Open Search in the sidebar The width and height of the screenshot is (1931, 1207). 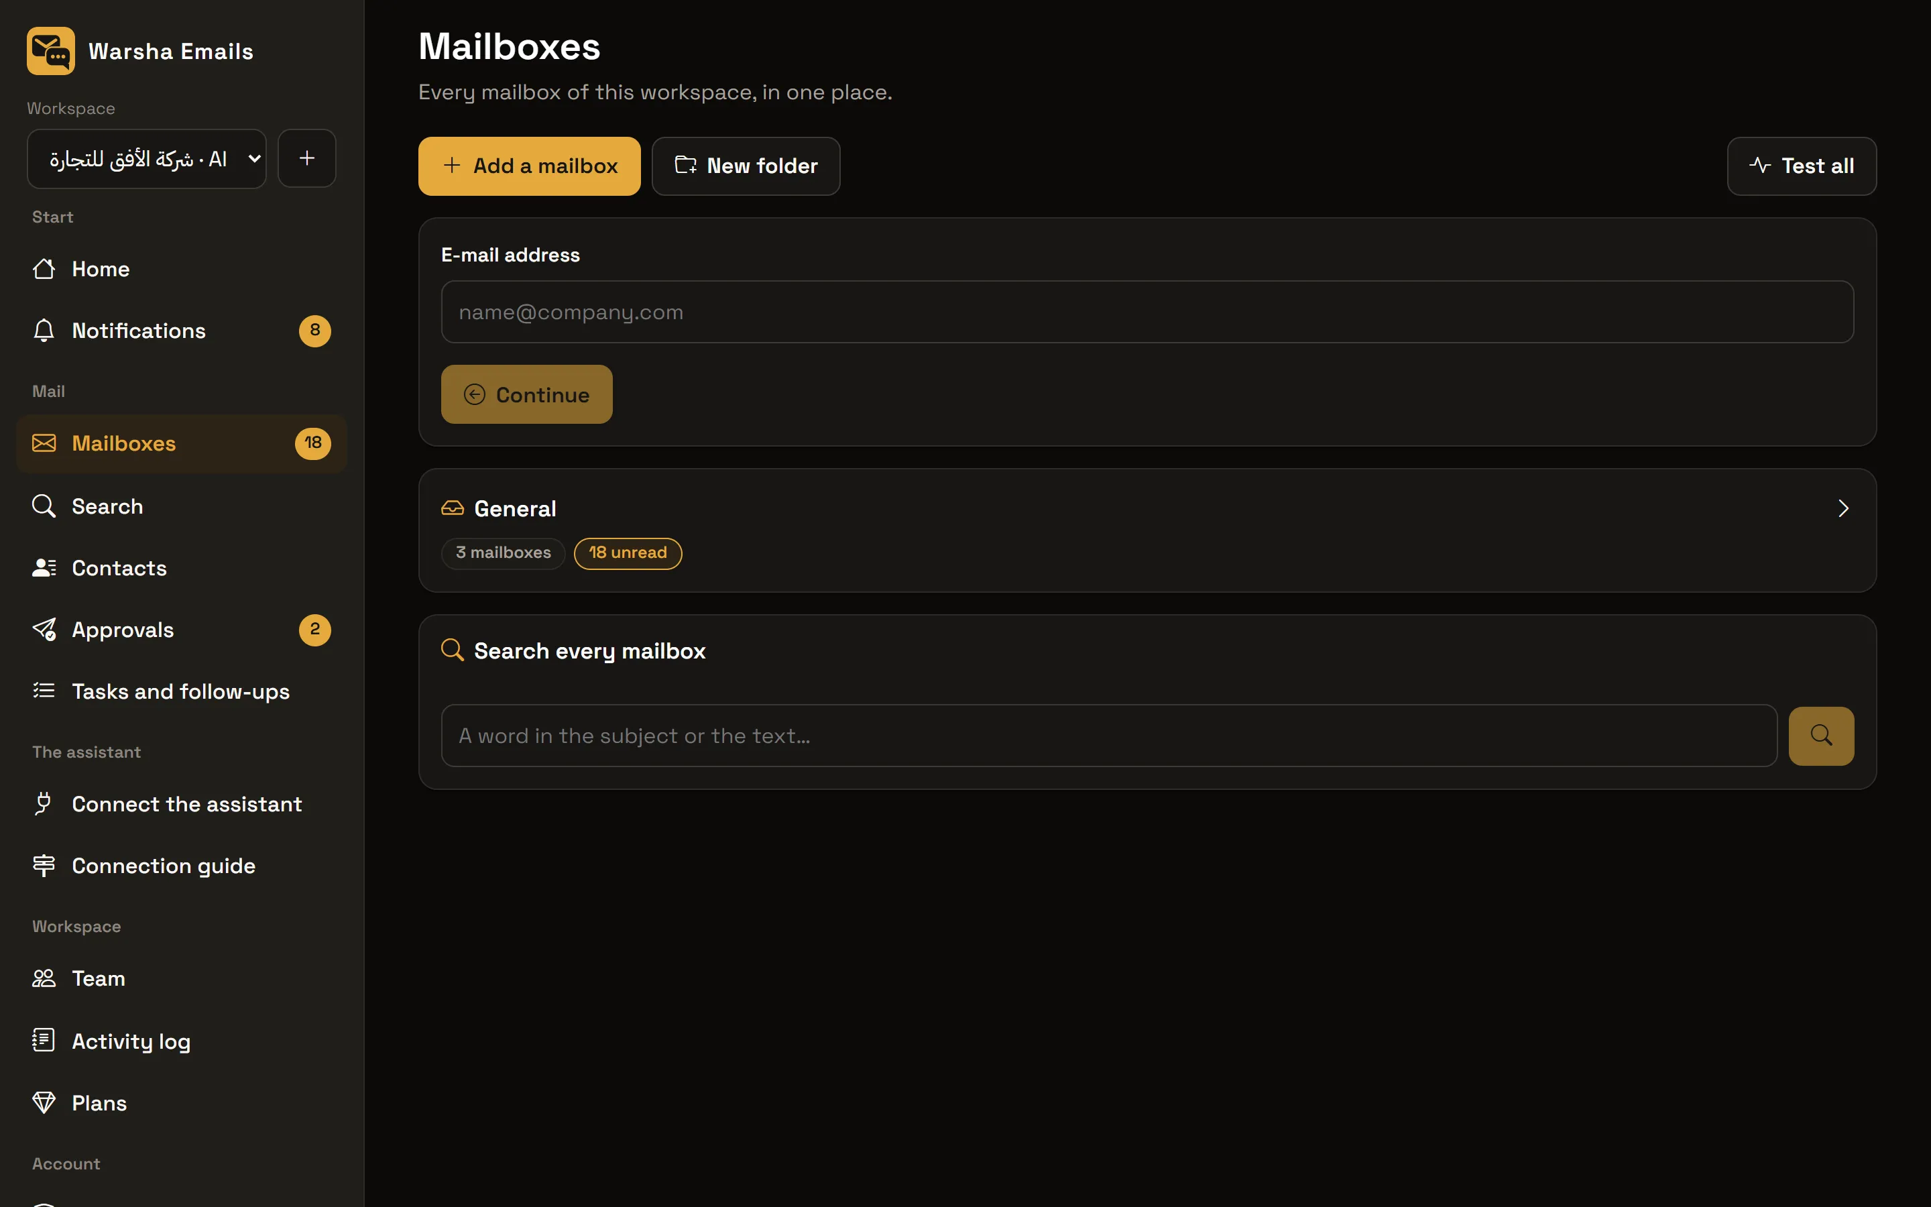[x=181, y=506]
